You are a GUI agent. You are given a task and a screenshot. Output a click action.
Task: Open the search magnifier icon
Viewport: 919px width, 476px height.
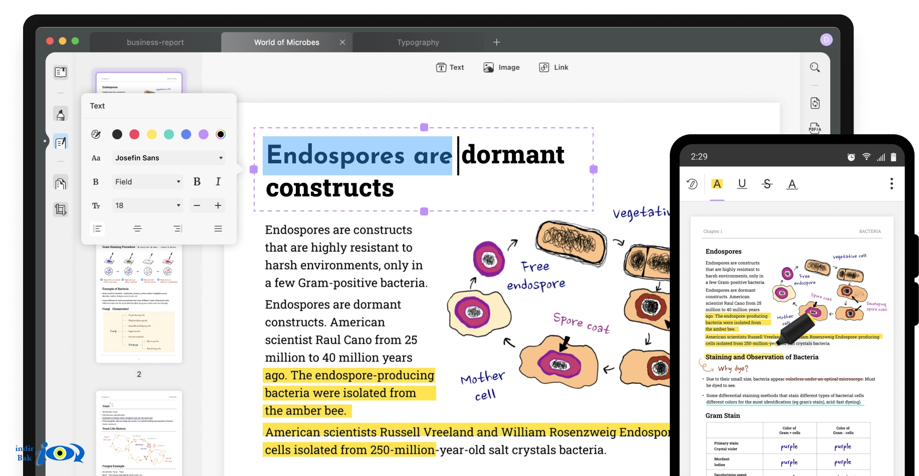[815, 67]
